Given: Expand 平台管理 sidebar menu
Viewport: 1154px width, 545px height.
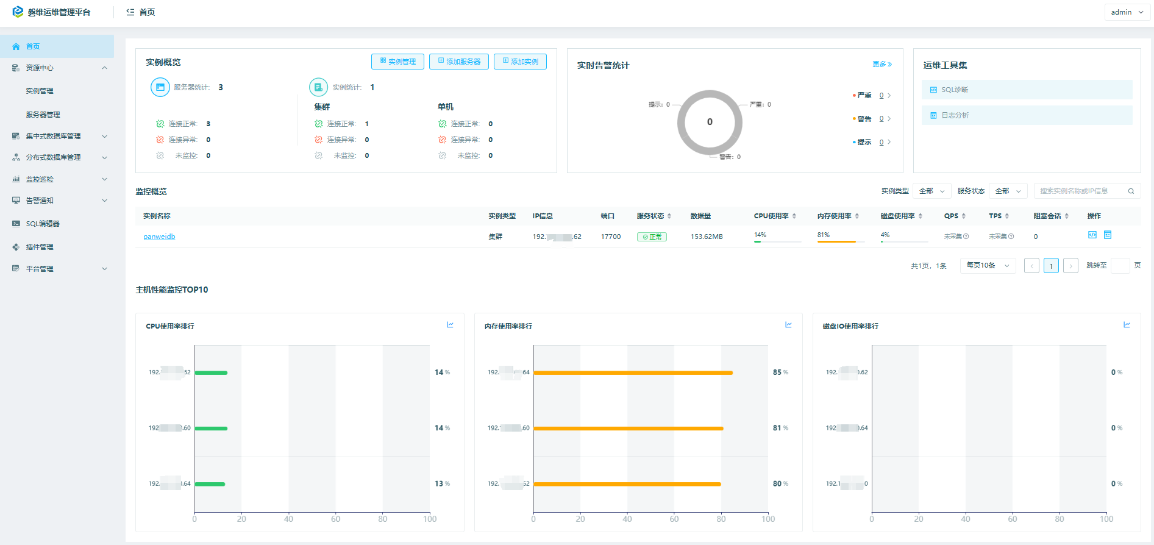Looking at the screenshot, I should click(x=57, y=269).
